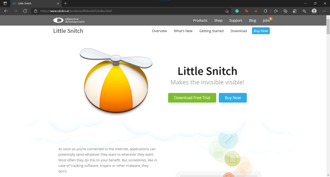Click the Objective Development logo
The width and height of the screenshot is (330, 177).
coord(69,20)
